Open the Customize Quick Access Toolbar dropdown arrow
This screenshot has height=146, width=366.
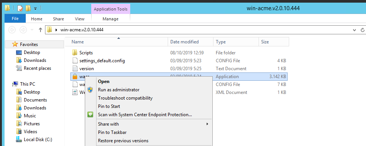(x=36, y=9)
